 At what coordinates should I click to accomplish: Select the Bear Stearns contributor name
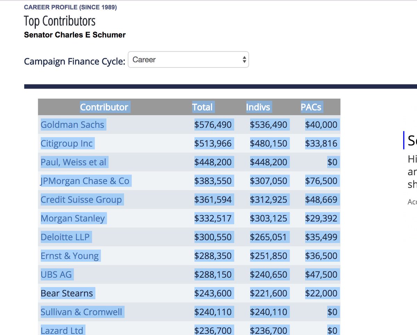pyautogui.click(x=67, y=293)
